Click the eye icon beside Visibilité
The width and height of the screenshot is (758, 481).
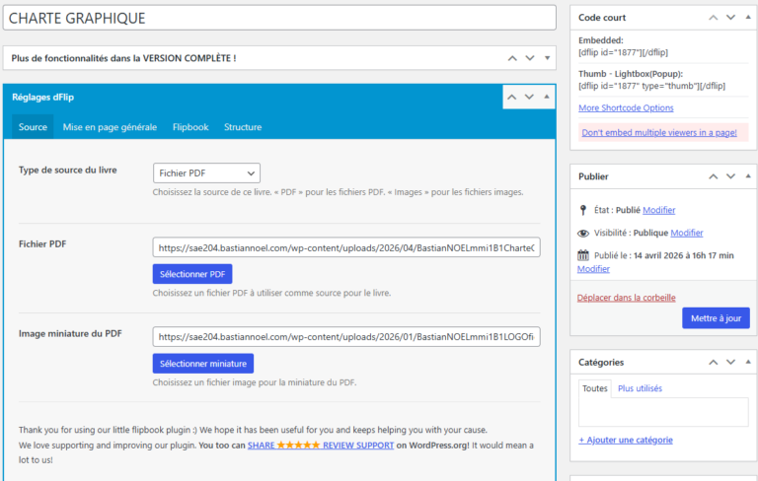point(583,234)
